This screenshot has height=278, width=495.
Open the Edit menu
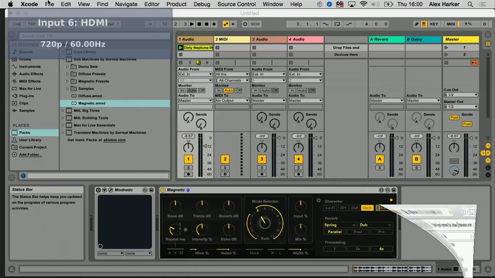click(66, 4)
